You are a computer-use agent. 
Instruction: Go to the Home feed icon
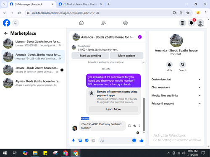pos(81,23)
